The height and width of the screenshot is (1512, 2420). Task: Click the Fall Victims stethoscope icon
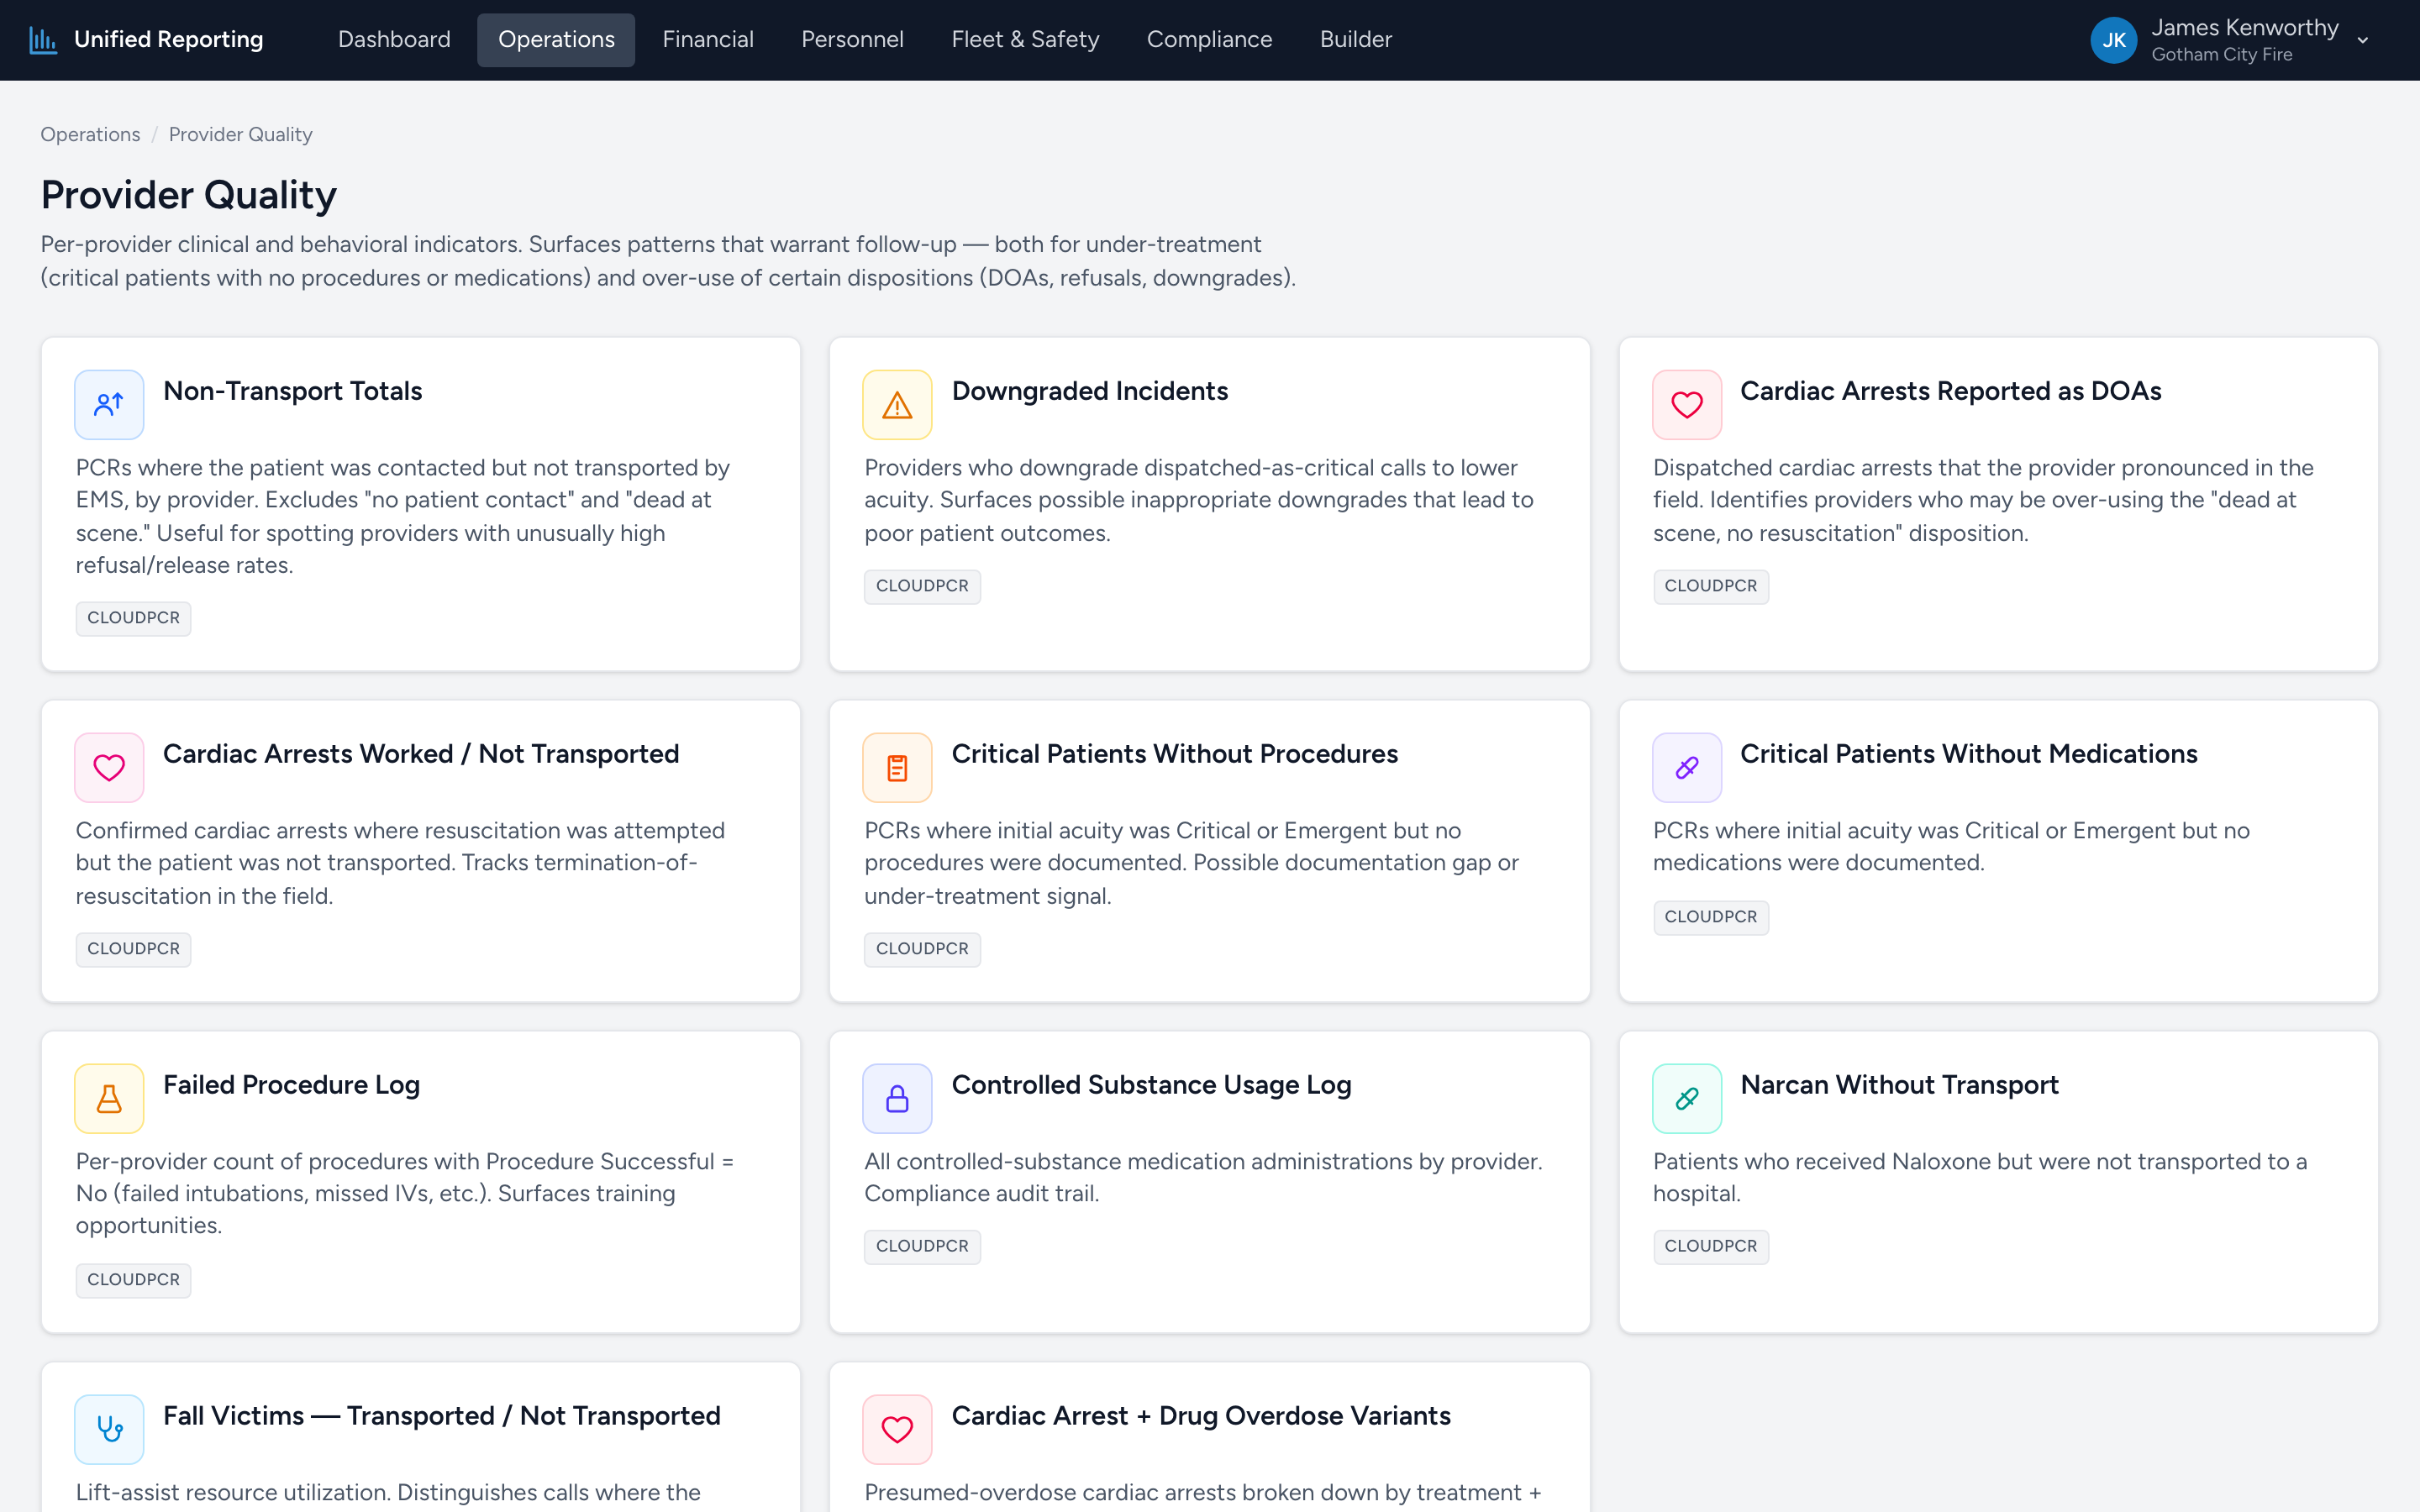[109, 1429]
